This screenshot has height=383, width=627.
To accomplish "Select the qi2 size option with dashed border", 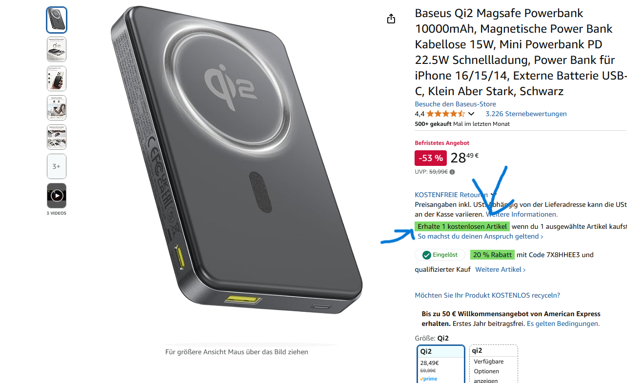I will click(x=493, y=364).
